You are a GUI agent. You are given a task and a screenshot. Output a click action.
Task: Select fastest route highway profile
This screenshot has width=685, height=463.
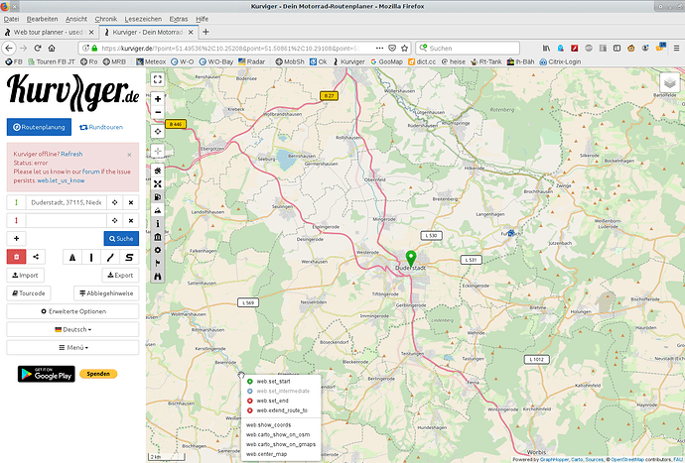coord(72,257)
